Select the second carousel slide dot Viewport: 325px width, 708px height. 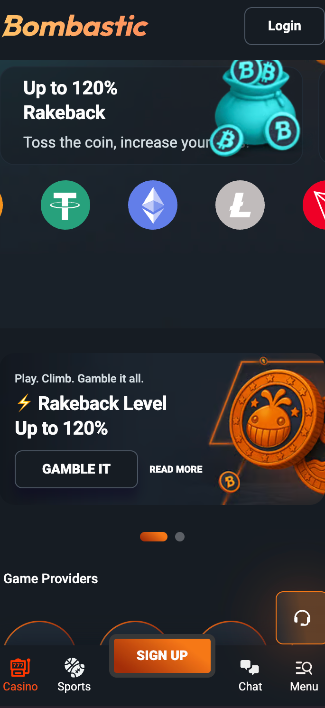click(180, 537)
